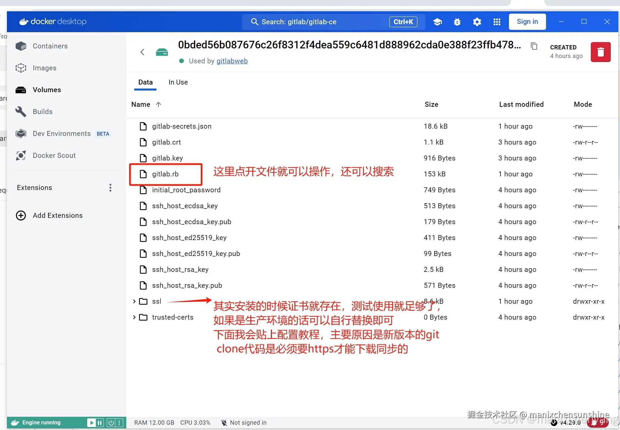620x430 pixels.
Task: Click the RAM 12.00 GB status
Action: (154, 423)
